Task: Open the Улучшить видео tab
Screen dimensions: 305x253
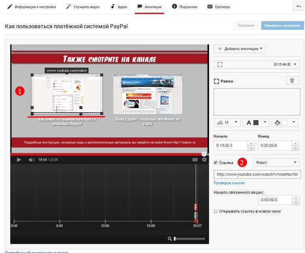Action: coord(83,7)
